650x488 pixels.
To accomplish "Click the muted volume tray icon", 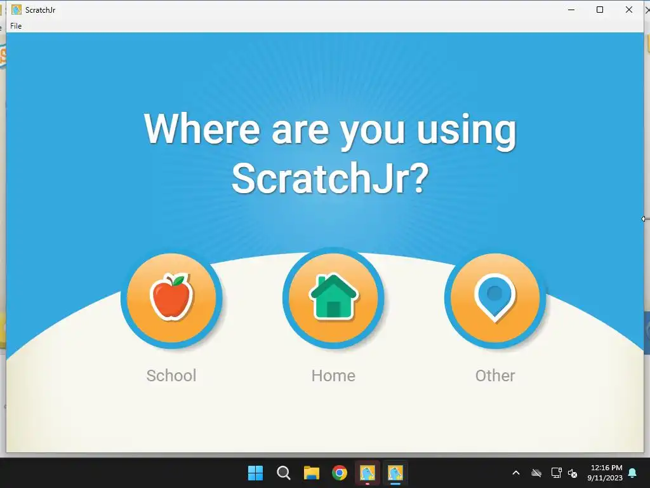I will tap(573, 473).
